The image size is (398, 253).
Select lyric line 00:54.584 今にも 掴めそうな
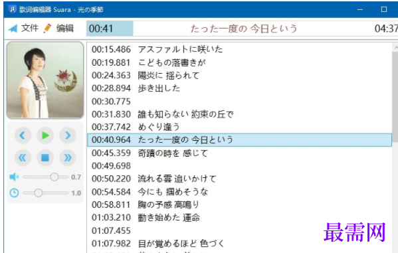click(239, 192)
